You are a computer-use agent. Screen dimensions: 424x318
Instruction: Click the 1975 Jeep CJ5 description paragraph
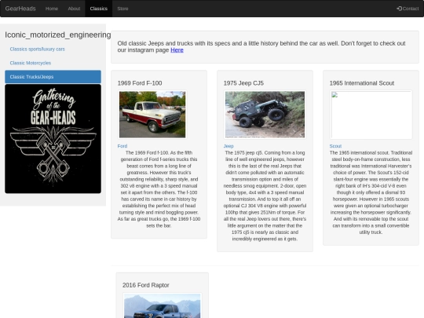pyautogui.click(x=265, y=196)
